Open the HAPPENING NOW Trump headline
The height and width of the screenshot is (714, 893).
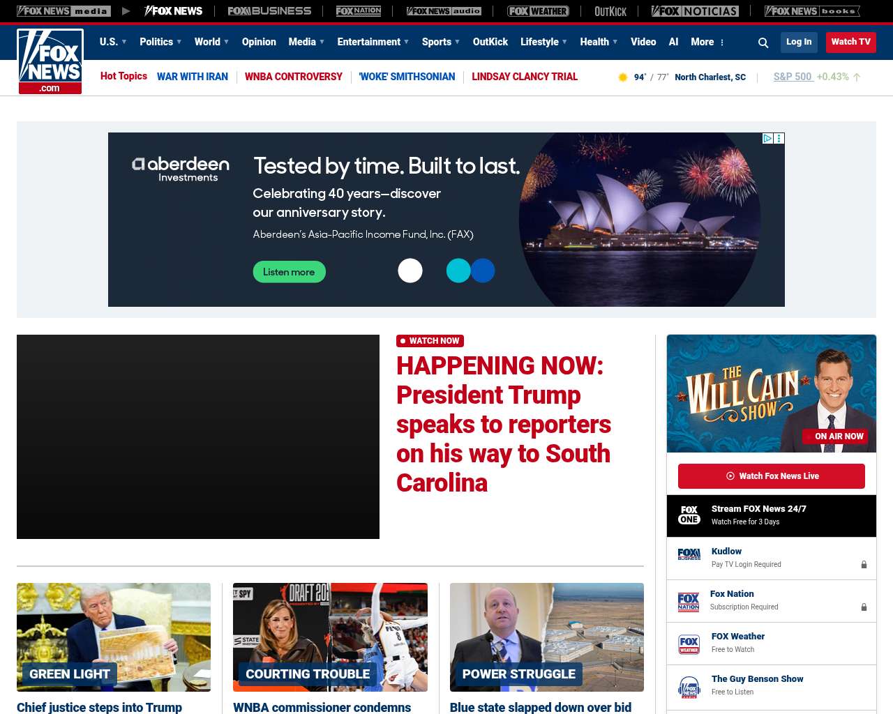(x=504, y=424)
